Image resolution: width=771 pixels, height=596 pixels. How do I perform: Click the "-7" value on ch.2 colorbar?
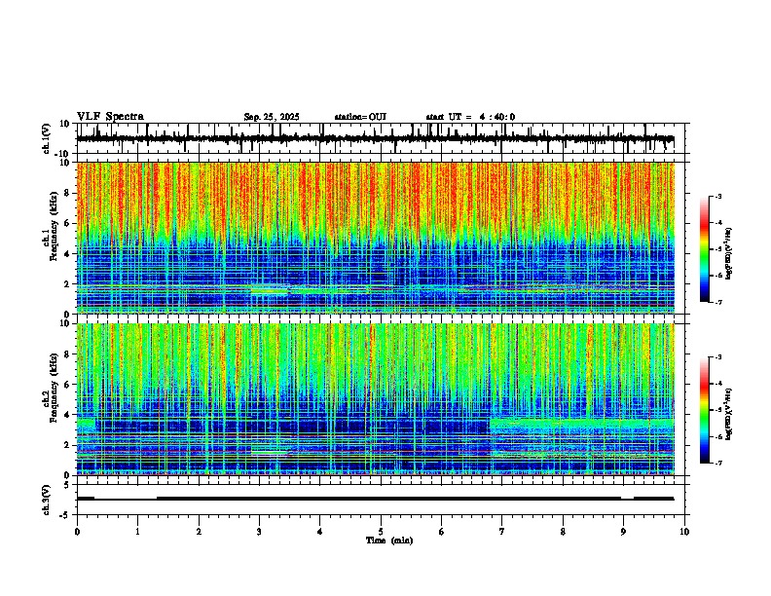click(x=717, y=463)
